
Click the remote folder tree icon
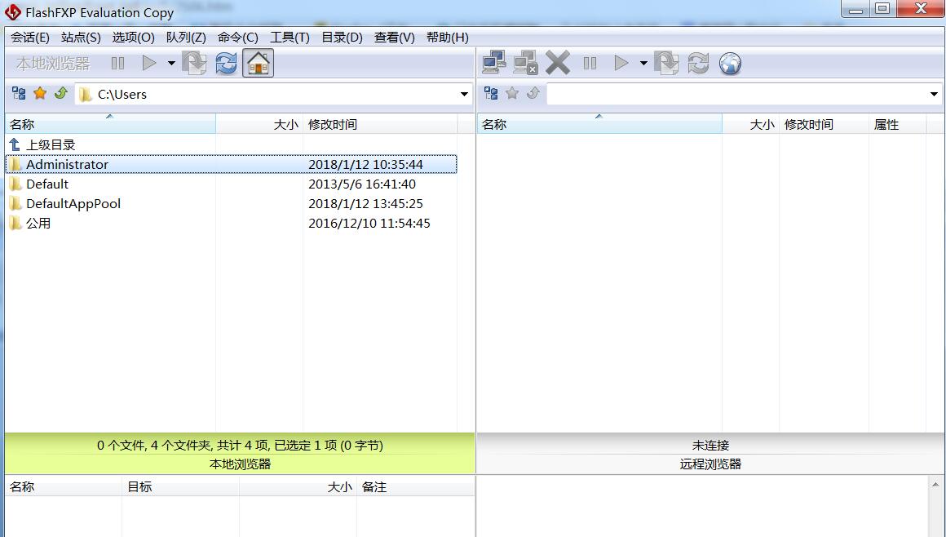[x=491, y=94]
